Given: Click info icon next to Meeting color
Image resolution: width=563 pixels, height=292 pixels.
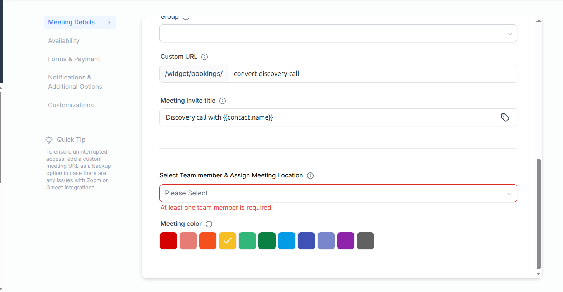Looking at the screenshot, I should 209,224.
